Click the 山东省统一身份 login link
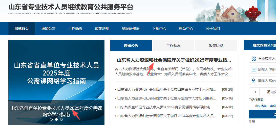 pyautogui.click(x=265, y=106)
